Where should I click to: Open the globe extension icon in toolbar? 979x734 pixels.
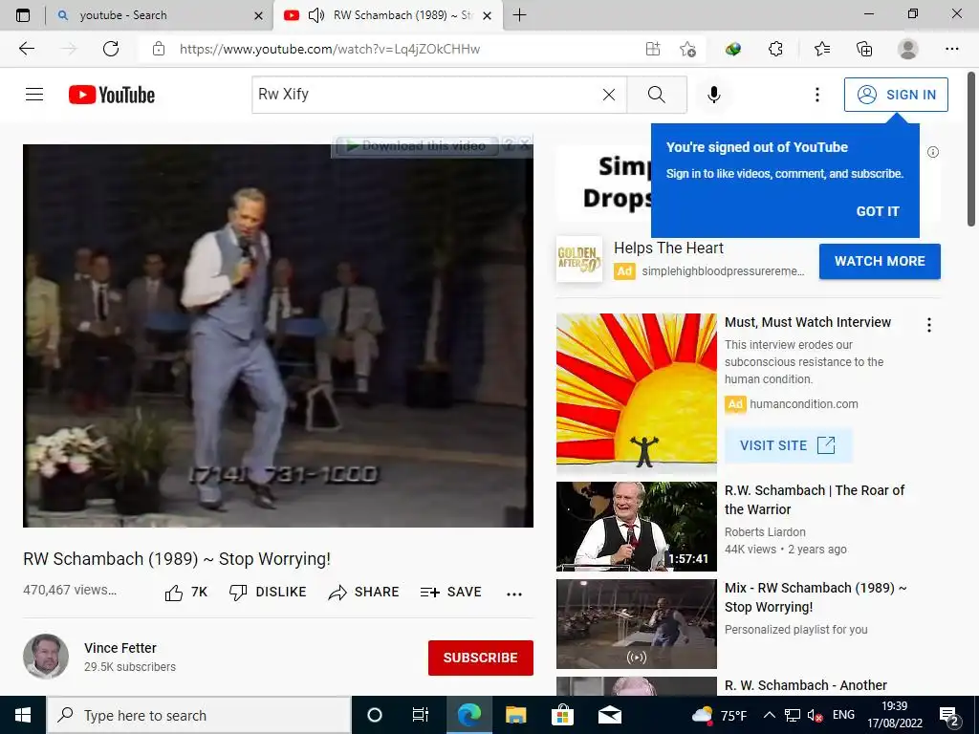733,49
